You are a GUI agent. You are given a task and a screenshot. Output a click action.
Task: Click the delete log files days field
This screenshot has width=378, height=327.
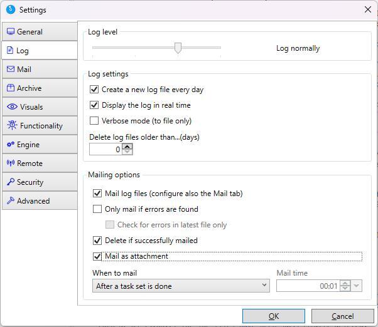pyautogui.click(x=105, y=149)
